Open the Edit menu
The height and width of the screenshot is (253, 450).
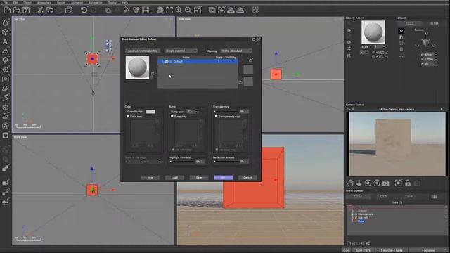[x=15, y=3]
